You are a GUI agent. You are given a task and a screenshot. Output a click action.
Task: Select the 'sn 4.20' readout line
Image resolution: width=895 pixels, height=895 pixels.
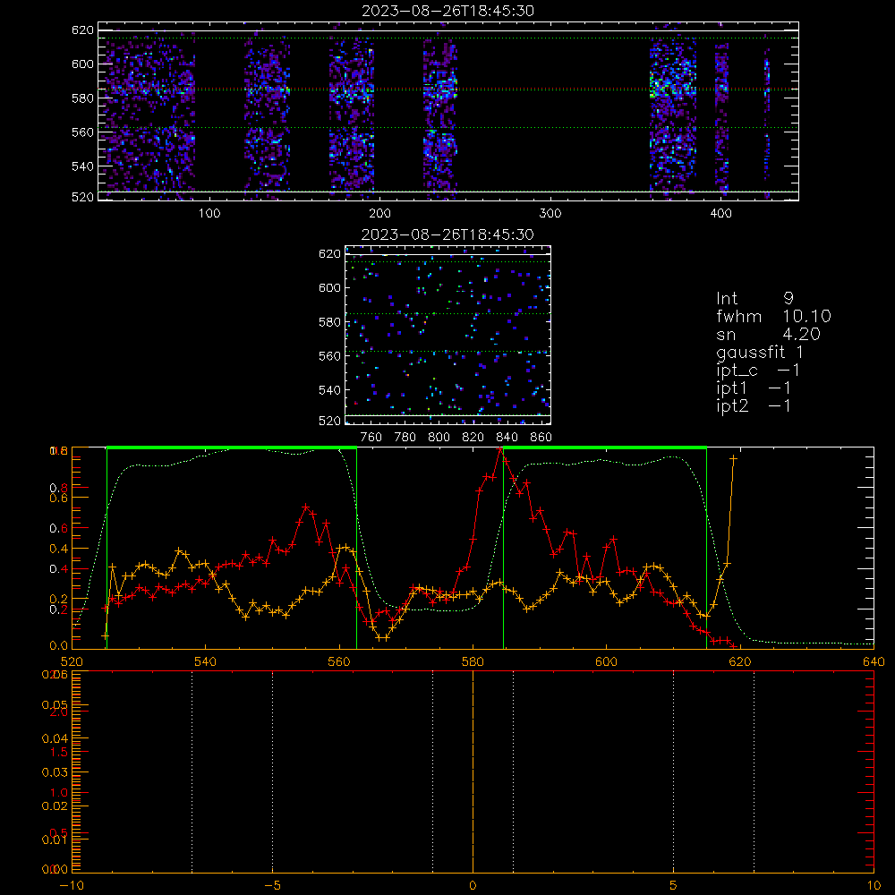click(768, 334)
